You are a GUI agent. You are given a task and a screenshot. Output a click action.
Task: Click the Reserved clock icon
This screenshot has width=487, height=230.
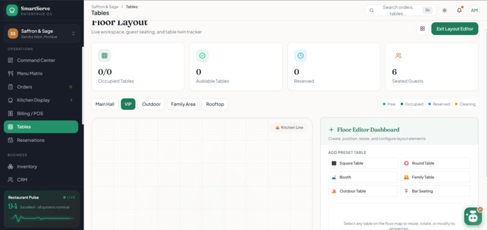click(x=301, y=56)
